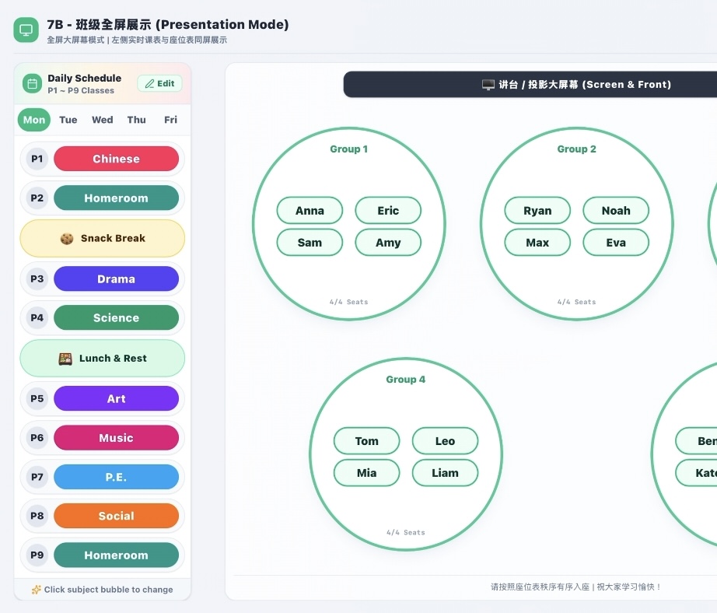Click the P9 period label
717x613 pixels.
pos(37,555)
